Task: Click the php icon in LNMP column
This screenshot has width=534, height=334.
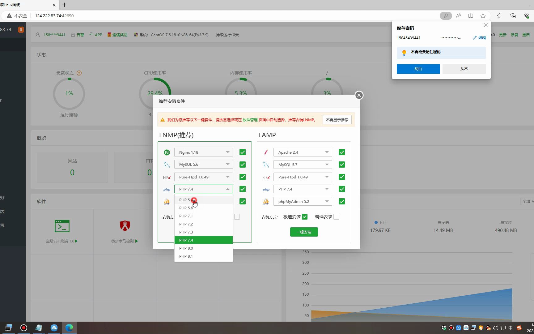Action: [x=167, y=189]
